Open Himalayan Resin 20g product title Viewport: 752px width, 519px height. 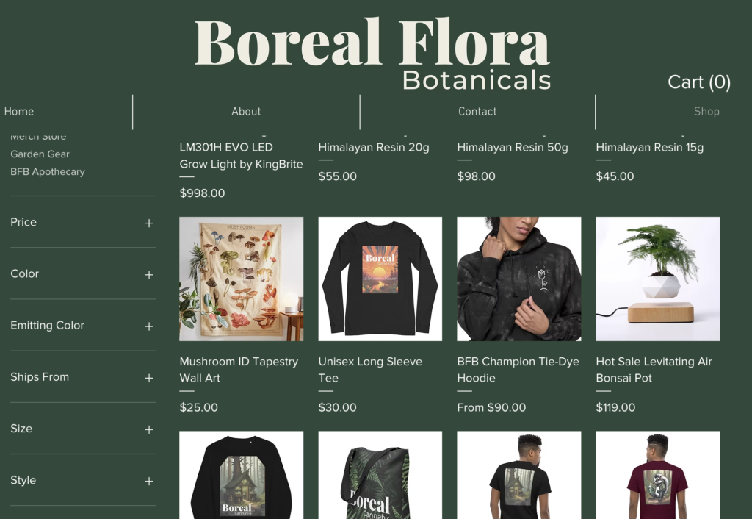pos(374,148)
